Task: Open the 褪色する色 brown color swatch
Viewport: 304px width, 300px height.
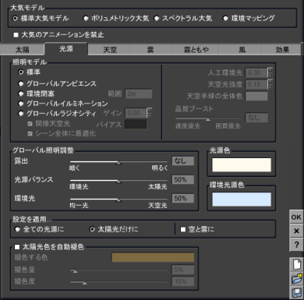Action: point(153,257)
